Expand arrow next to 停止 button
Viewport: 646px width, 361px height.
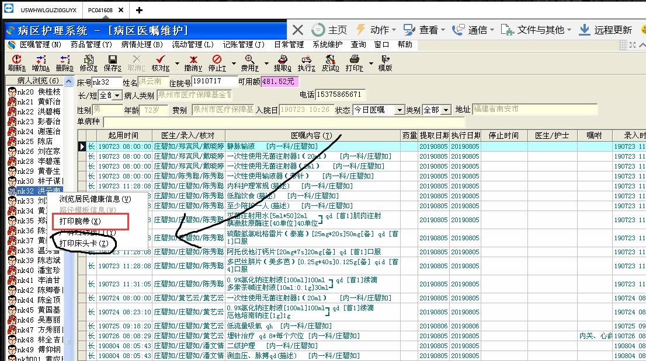(234, 64)
